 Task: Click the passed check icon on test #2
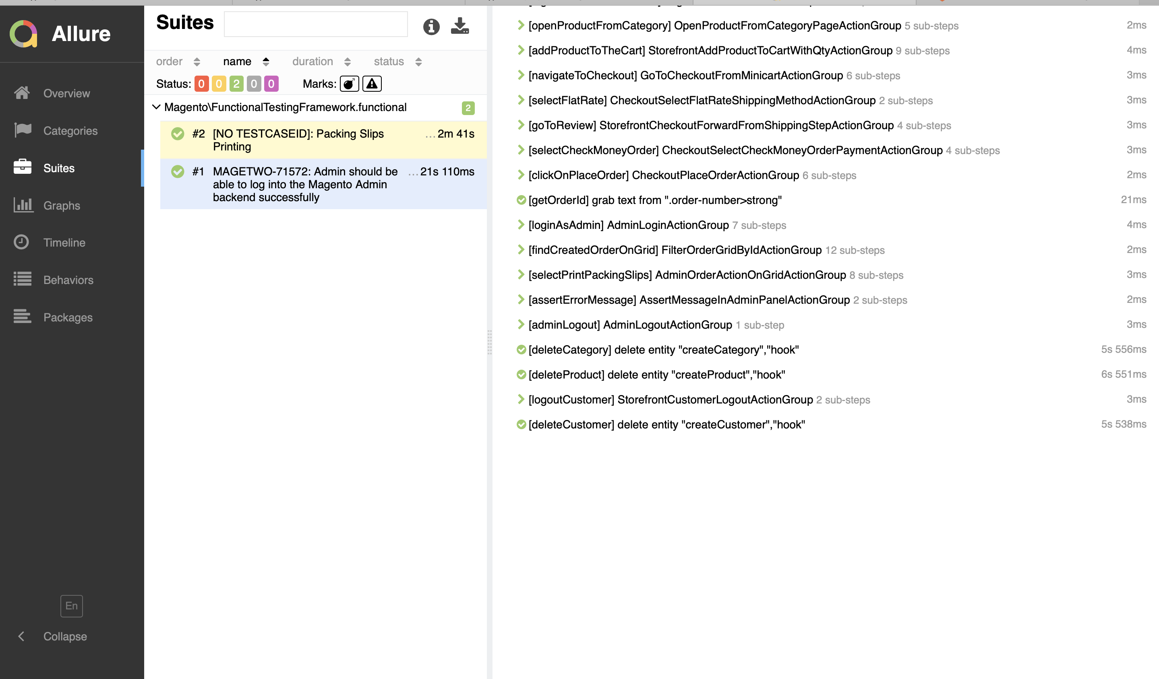pos(178,134)
